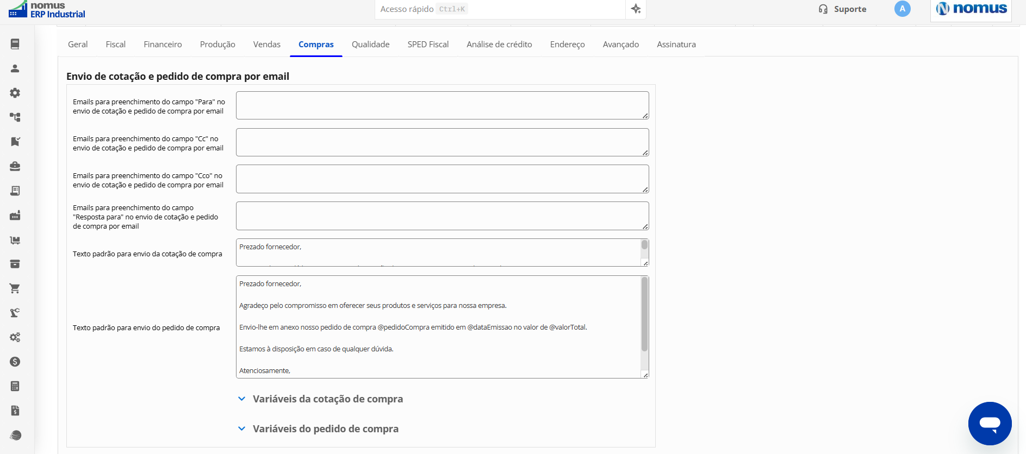Open the briefcase icon in the sidebar
Screen dimensions: 1026x454
15,166
